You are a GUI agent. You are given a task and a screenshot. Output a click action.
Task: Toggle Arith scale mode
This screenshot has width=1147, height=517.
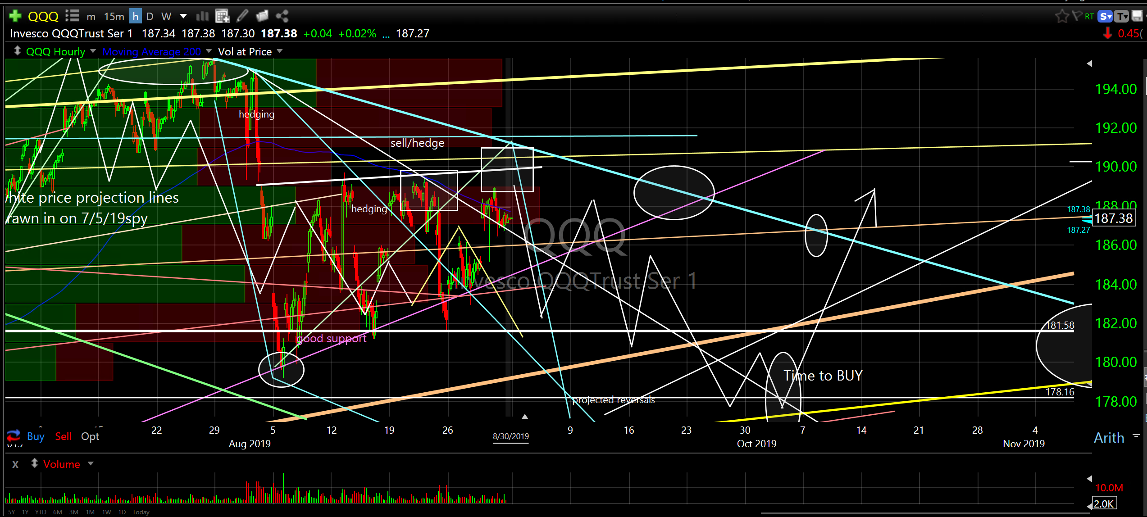pos(1109,438)
